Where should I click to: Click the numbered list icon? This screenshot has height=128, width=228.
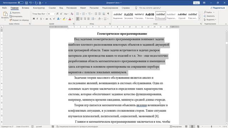click(x=83, y=14)
